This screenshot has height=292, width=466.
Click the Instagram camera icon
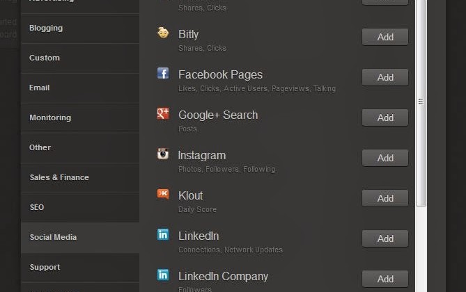pyautogui.click(x=163, y=154)
